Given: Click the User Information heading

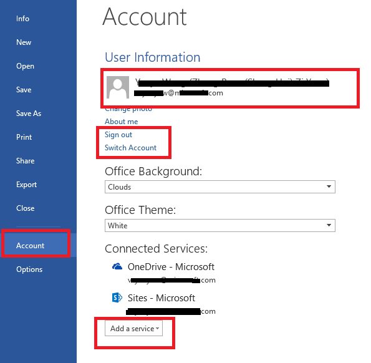Looking at the screenshot, I should pyautogui.click(x=153, y=57).
